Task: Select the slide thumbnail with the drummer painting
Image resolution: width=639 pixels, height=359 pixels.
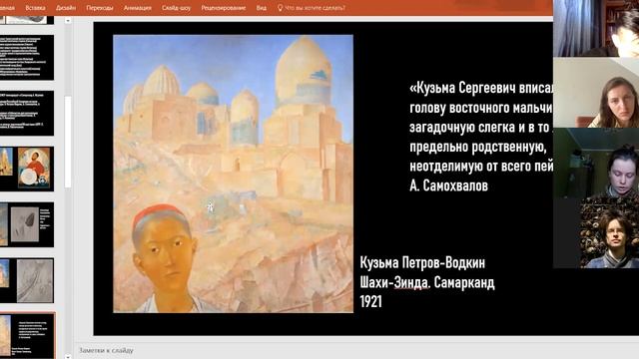Action: tap(27, 169)
